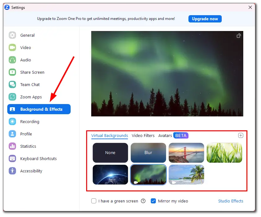This screenshot has width=261, height=217.
Task: Open the Avatars BETA tab
Action: click(173, 135)
